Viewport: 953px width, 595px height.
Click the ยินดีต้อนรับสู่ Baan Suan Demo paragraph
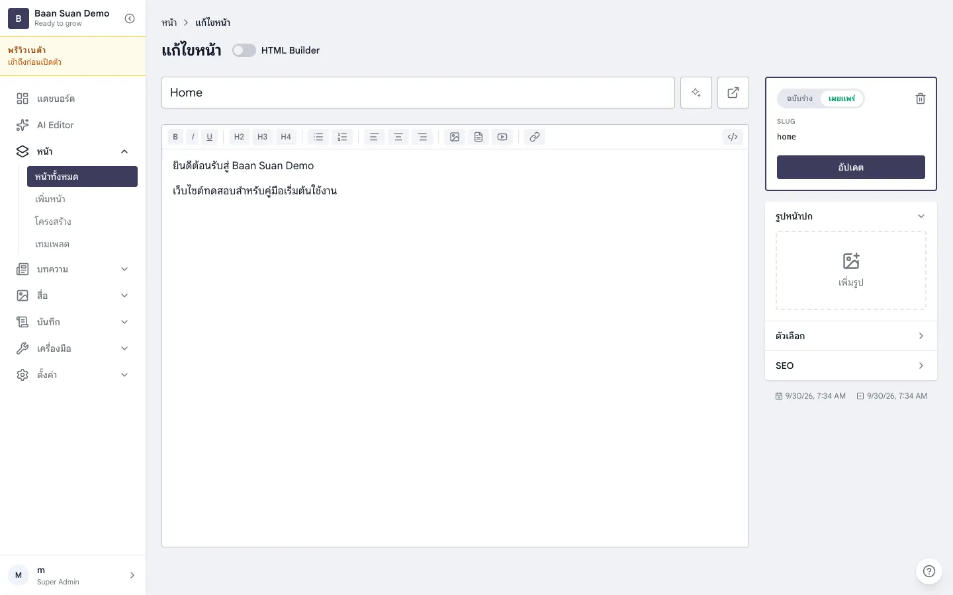(244, 166)
